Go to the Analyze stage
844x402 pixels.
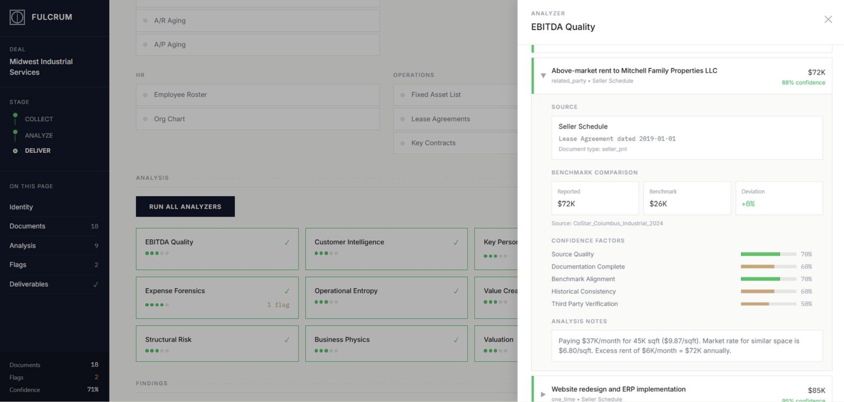pyautogui.click(x=39, y=136)
